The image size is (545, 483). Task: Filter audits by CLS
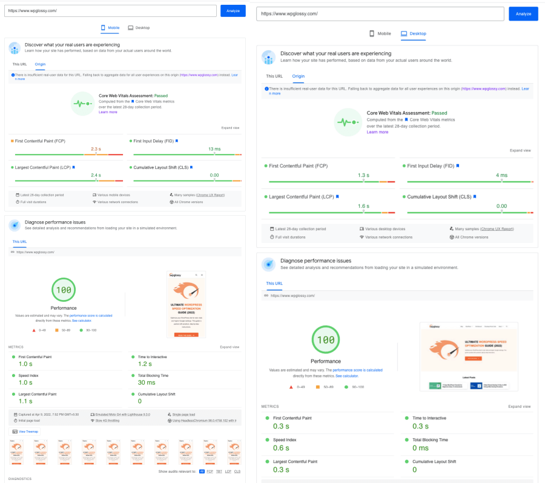pyautogui.click(x=237, y=471)
